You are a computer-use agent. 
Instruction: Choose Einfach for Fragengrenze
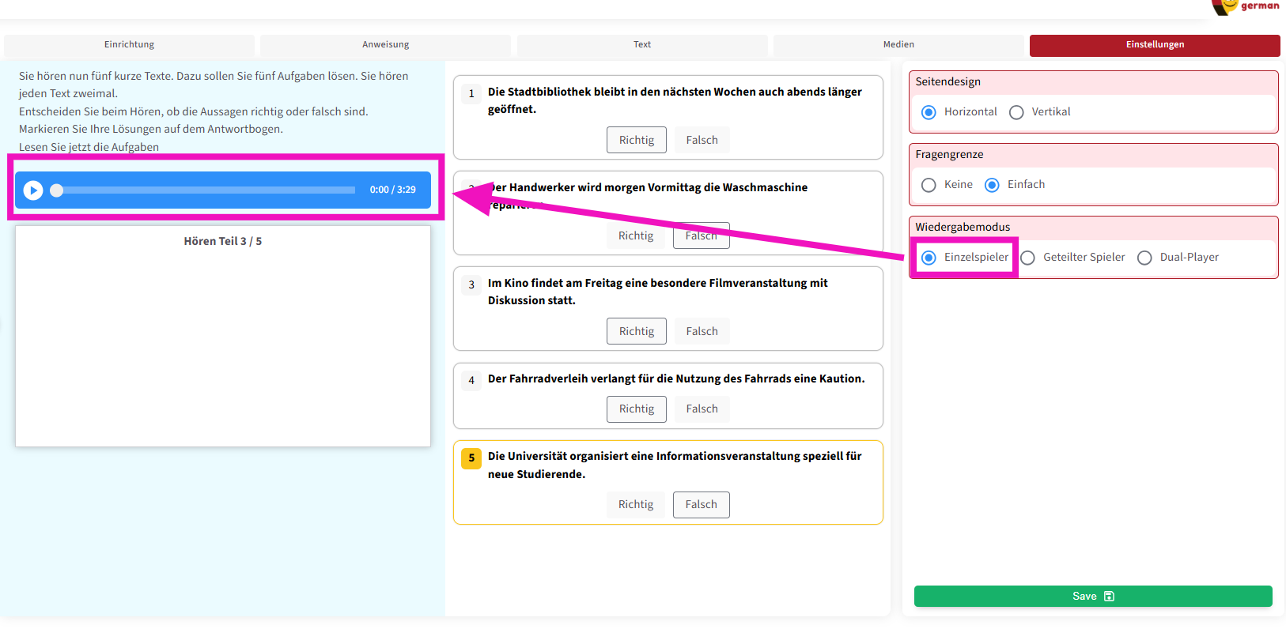pos(992,185)
